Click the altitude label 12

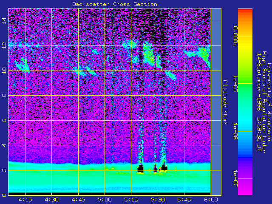click(x=4, y=45)
